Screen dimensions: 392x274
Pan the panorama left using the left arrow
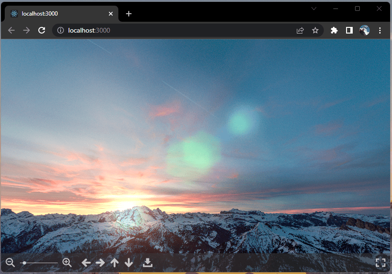pyautogui.click(x=86, y=263)
